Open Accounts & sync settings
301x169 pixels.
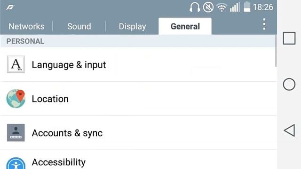[138, 133]
